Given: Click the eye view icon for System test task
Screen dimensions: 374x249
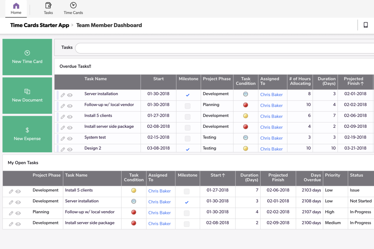Looking at the screenshot, I should click(70, 139).
